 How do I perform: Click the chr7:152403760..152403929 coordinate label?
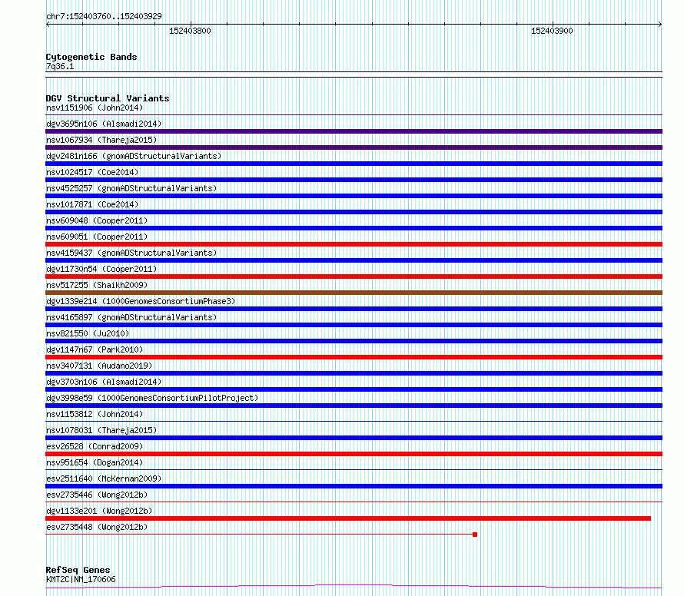click(x=104, y=16)
